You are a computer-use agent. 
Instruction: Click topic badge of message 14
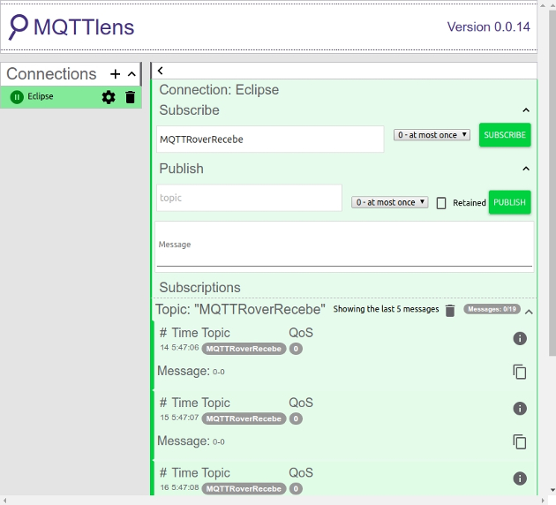tap(244, 349)
